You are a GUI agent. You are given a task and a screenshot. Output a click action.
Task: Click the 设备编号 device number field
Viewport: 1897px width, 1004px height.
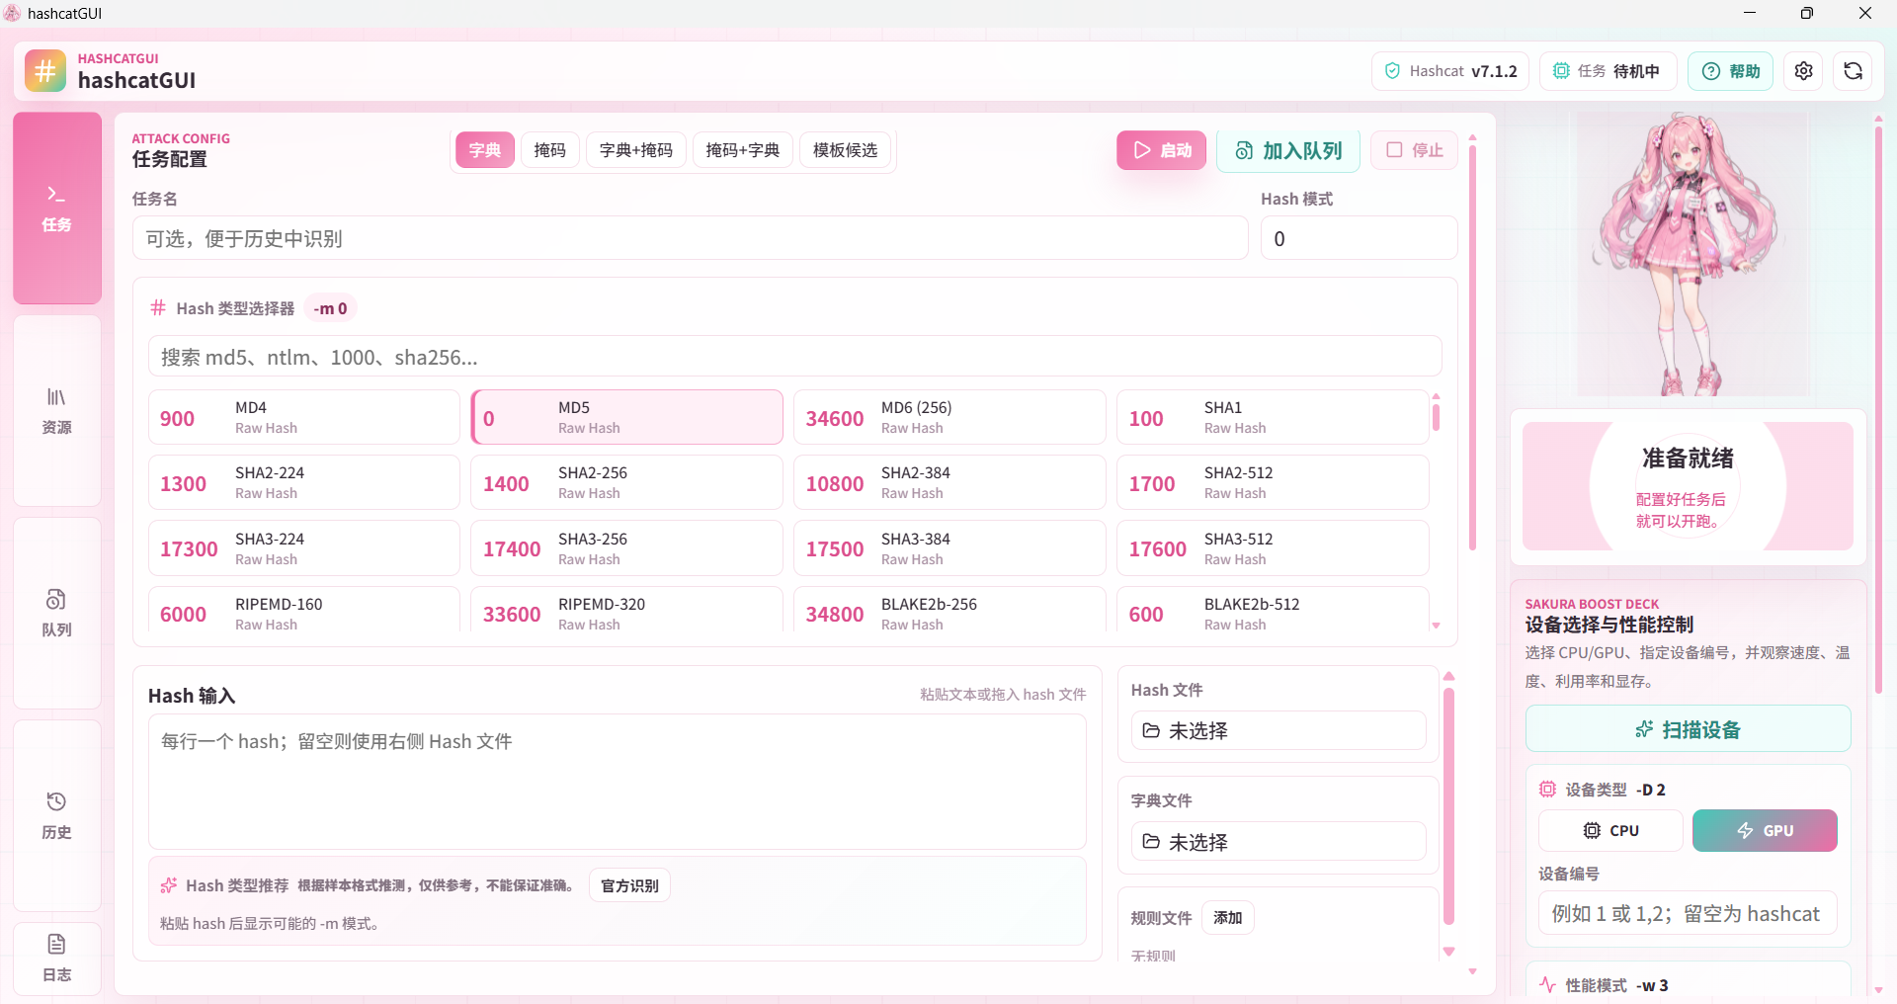click(x=1688, y=913)
